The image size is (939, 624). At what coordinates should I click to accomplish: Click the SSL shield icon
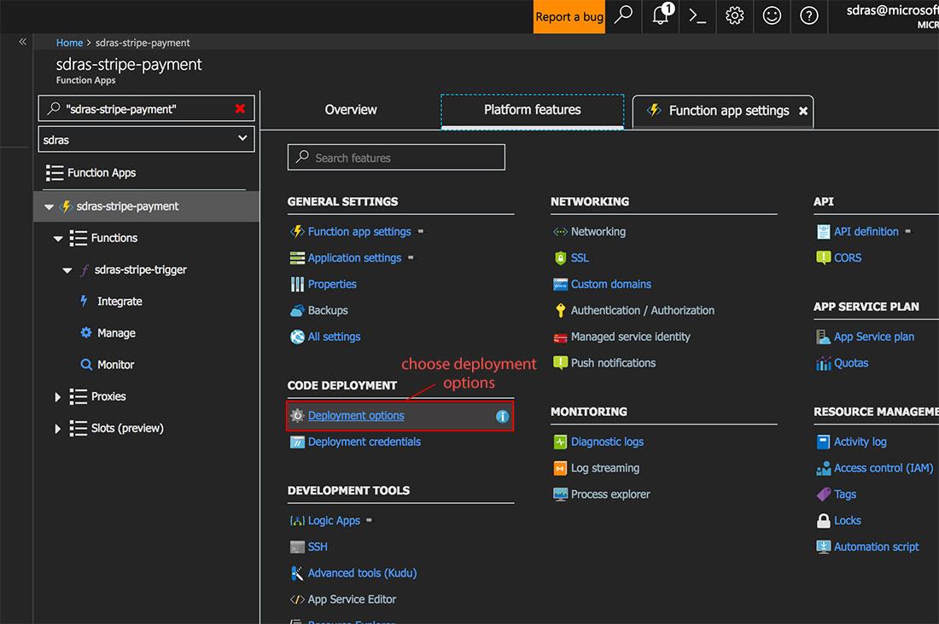pyautogui.click(x=560, y=257)
